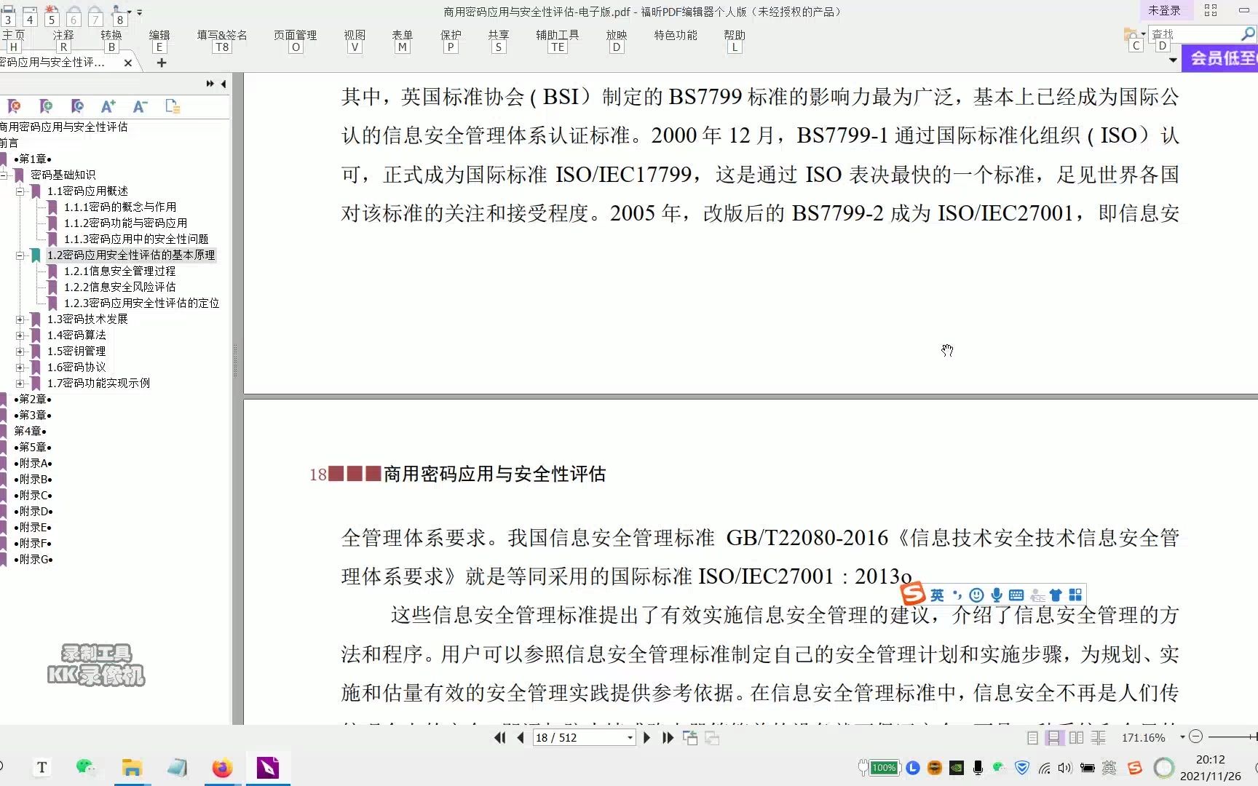Collapse the 密码基础知识 bookmark node
The height and width of the screenshot is (786, 1258).
tap(4, 175)
